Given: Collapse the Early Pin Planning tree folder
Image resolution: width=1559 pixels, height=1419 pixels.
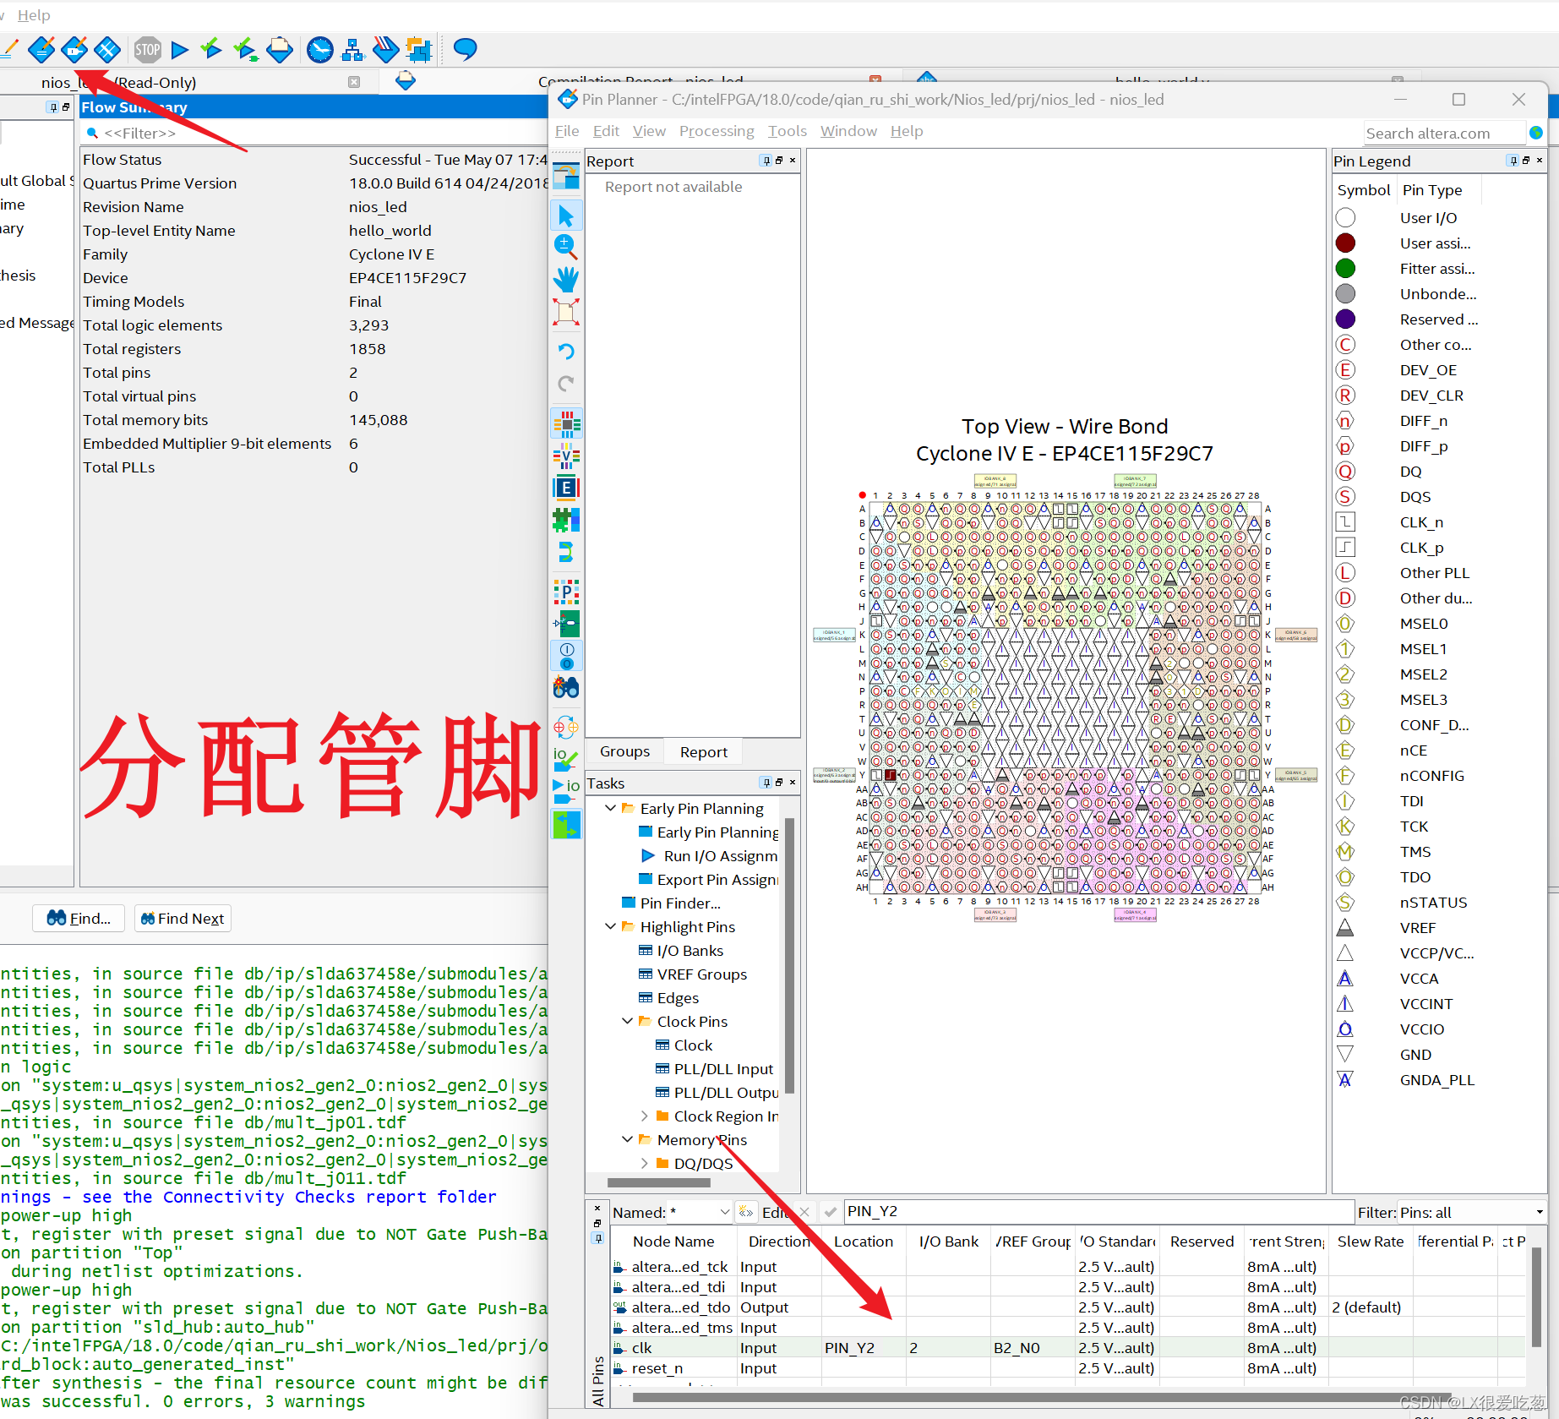Looking at the screenshot, I should pyautogui.click(x=610, y=808).
